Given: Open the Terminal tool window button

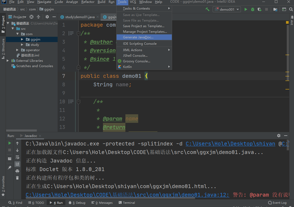Looking at the screenshot, I should click(x=127, y=203).
